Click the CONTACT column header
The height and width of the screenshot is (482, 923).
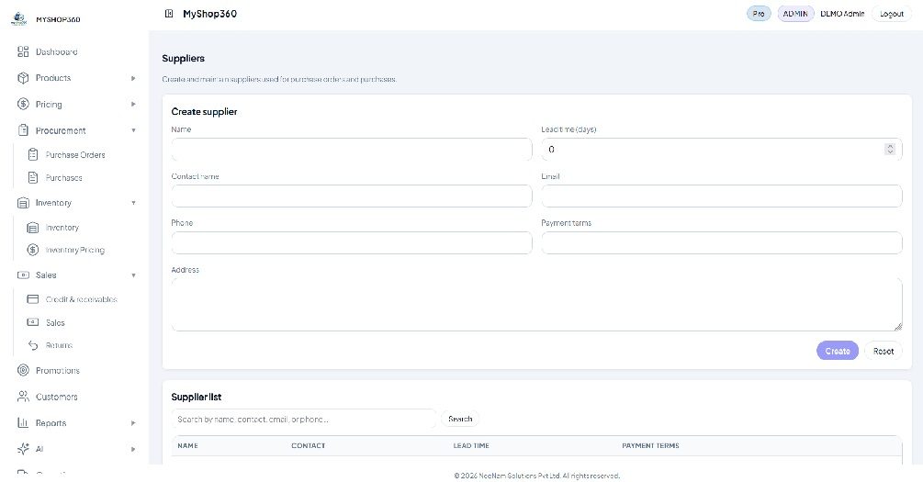pos(308,445)
